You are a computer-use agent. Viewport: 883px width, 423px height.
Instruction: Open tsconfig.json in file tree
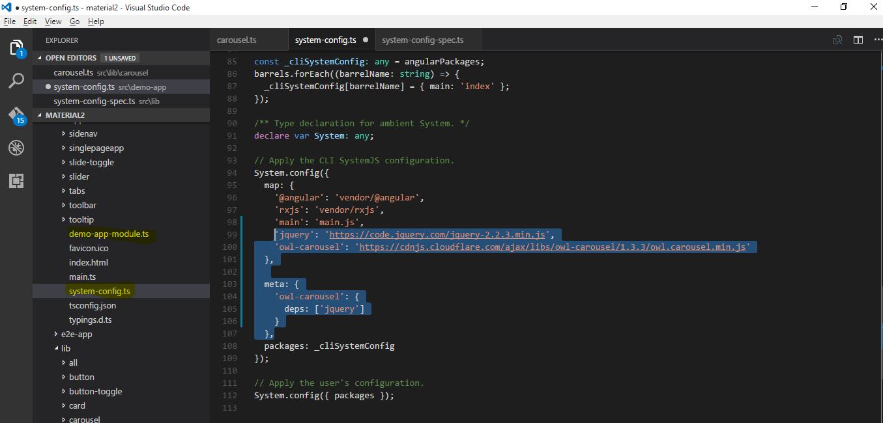click(x=93, y=305)
